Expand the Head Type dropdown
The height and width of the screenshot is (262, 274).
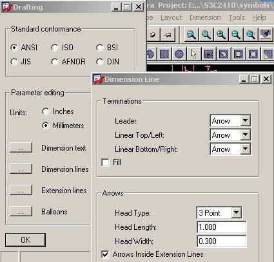click(236, 213)
